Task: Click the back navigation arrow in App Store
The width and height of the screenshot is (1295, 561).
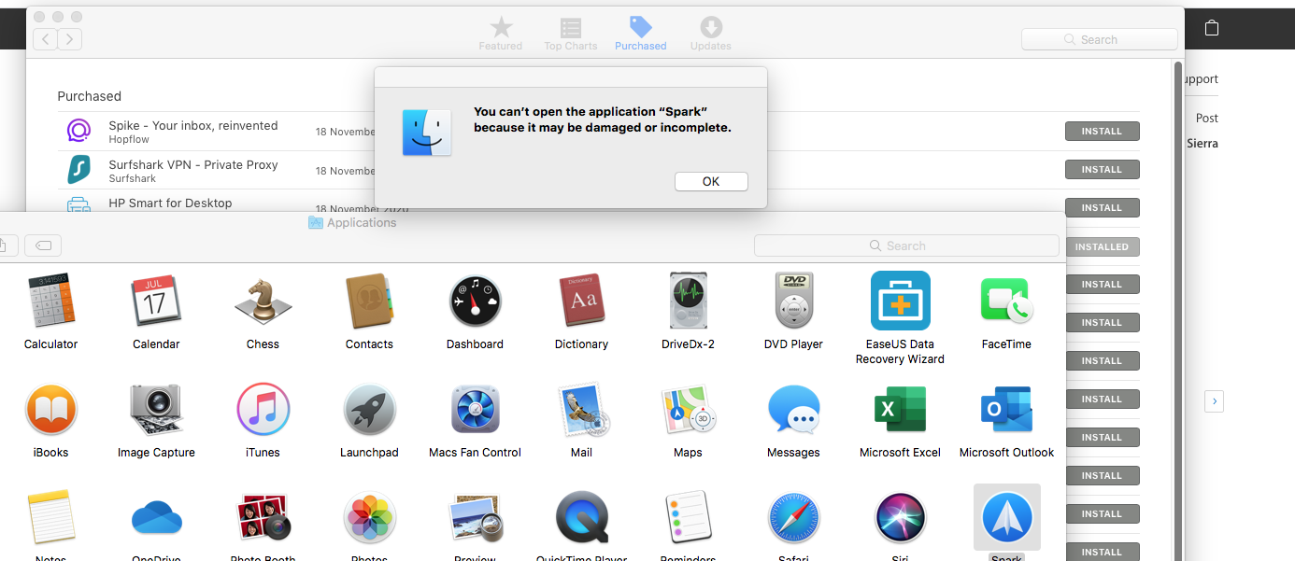Action: tap(44, 39)
